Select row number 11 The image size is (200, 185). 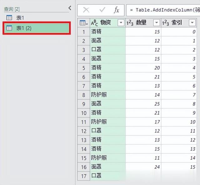point(84,122)
